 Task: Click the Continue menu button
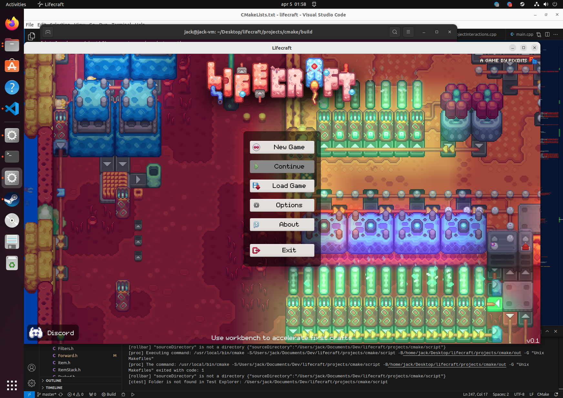click(x=282, y=167)
